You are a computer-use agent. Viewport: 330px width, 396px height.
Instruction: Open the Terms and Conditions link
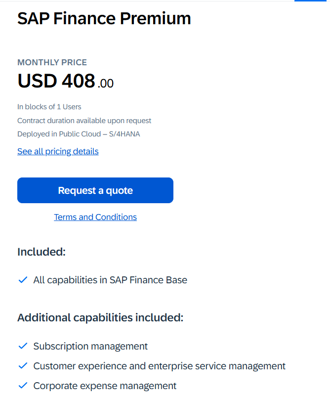95,217
